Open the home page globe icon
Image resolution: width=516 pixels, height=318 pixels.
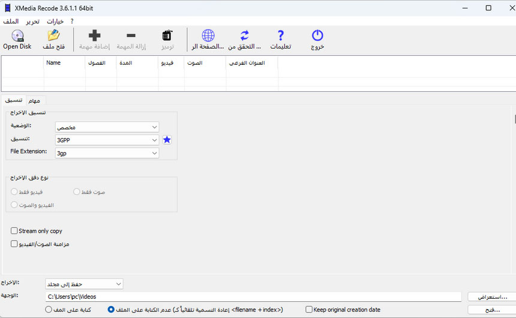coord(208,35)
